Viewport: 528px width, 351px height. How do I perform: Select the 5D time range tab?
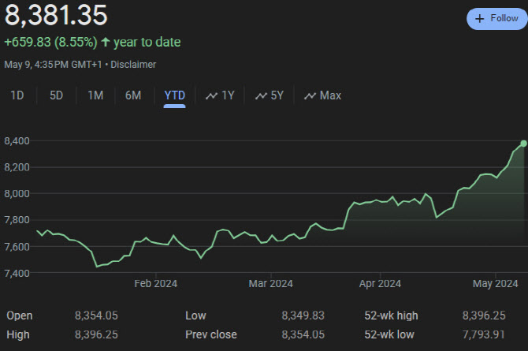tap(56, 95)
